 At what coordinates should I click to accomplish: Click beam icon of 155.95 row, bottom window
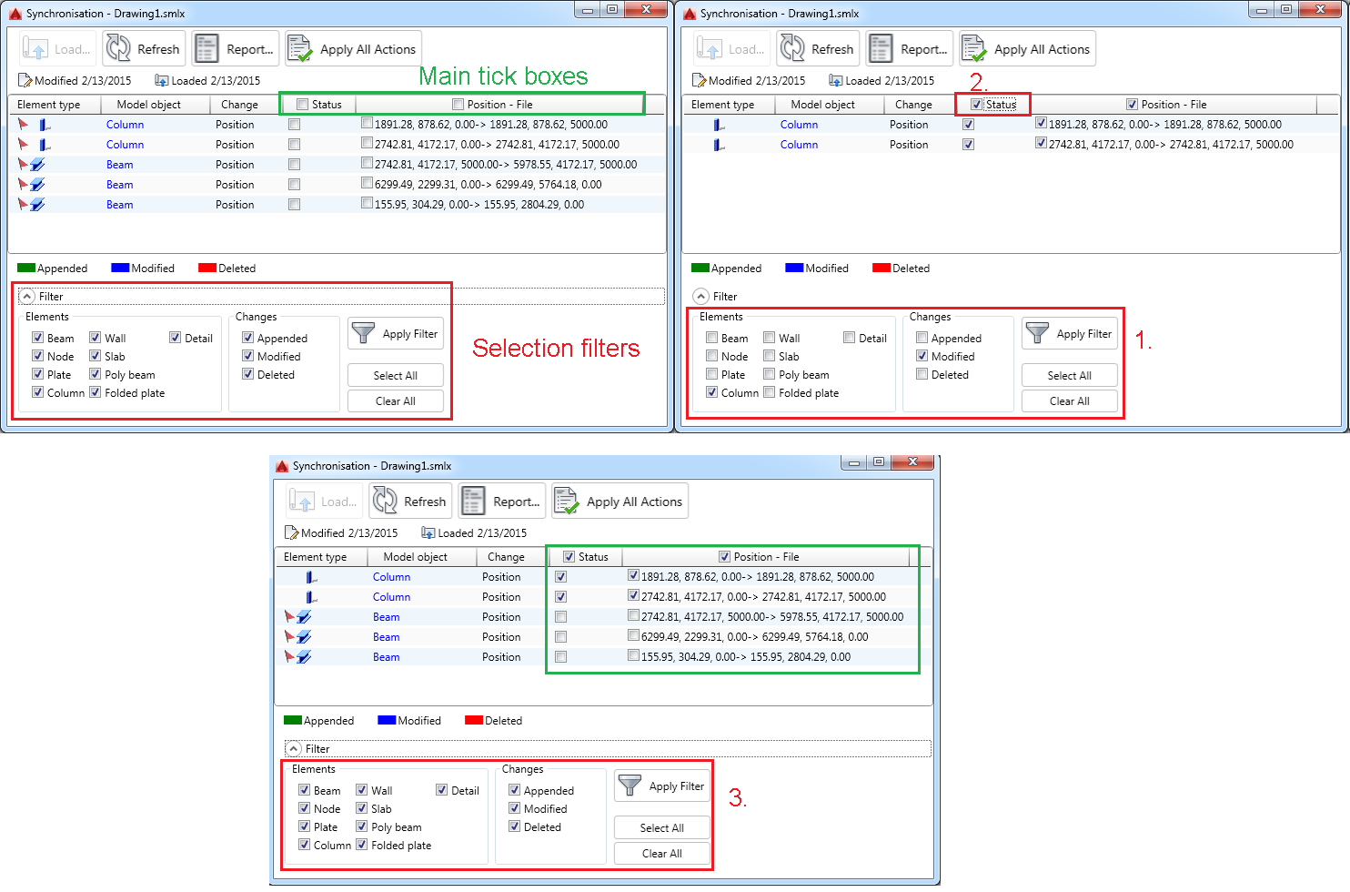tap(304, 657)
